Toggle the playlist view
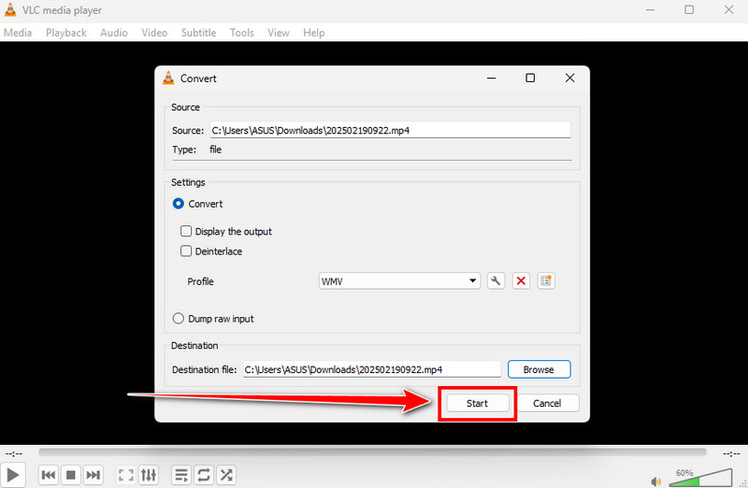The width and height of the screenshot is (748, 488). [x=181, y=475]
